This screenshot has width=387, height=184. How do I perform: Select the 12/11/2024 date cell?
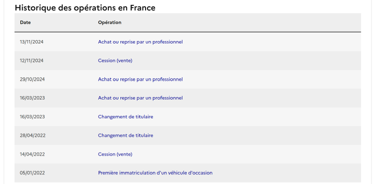(x=31, y=60)
